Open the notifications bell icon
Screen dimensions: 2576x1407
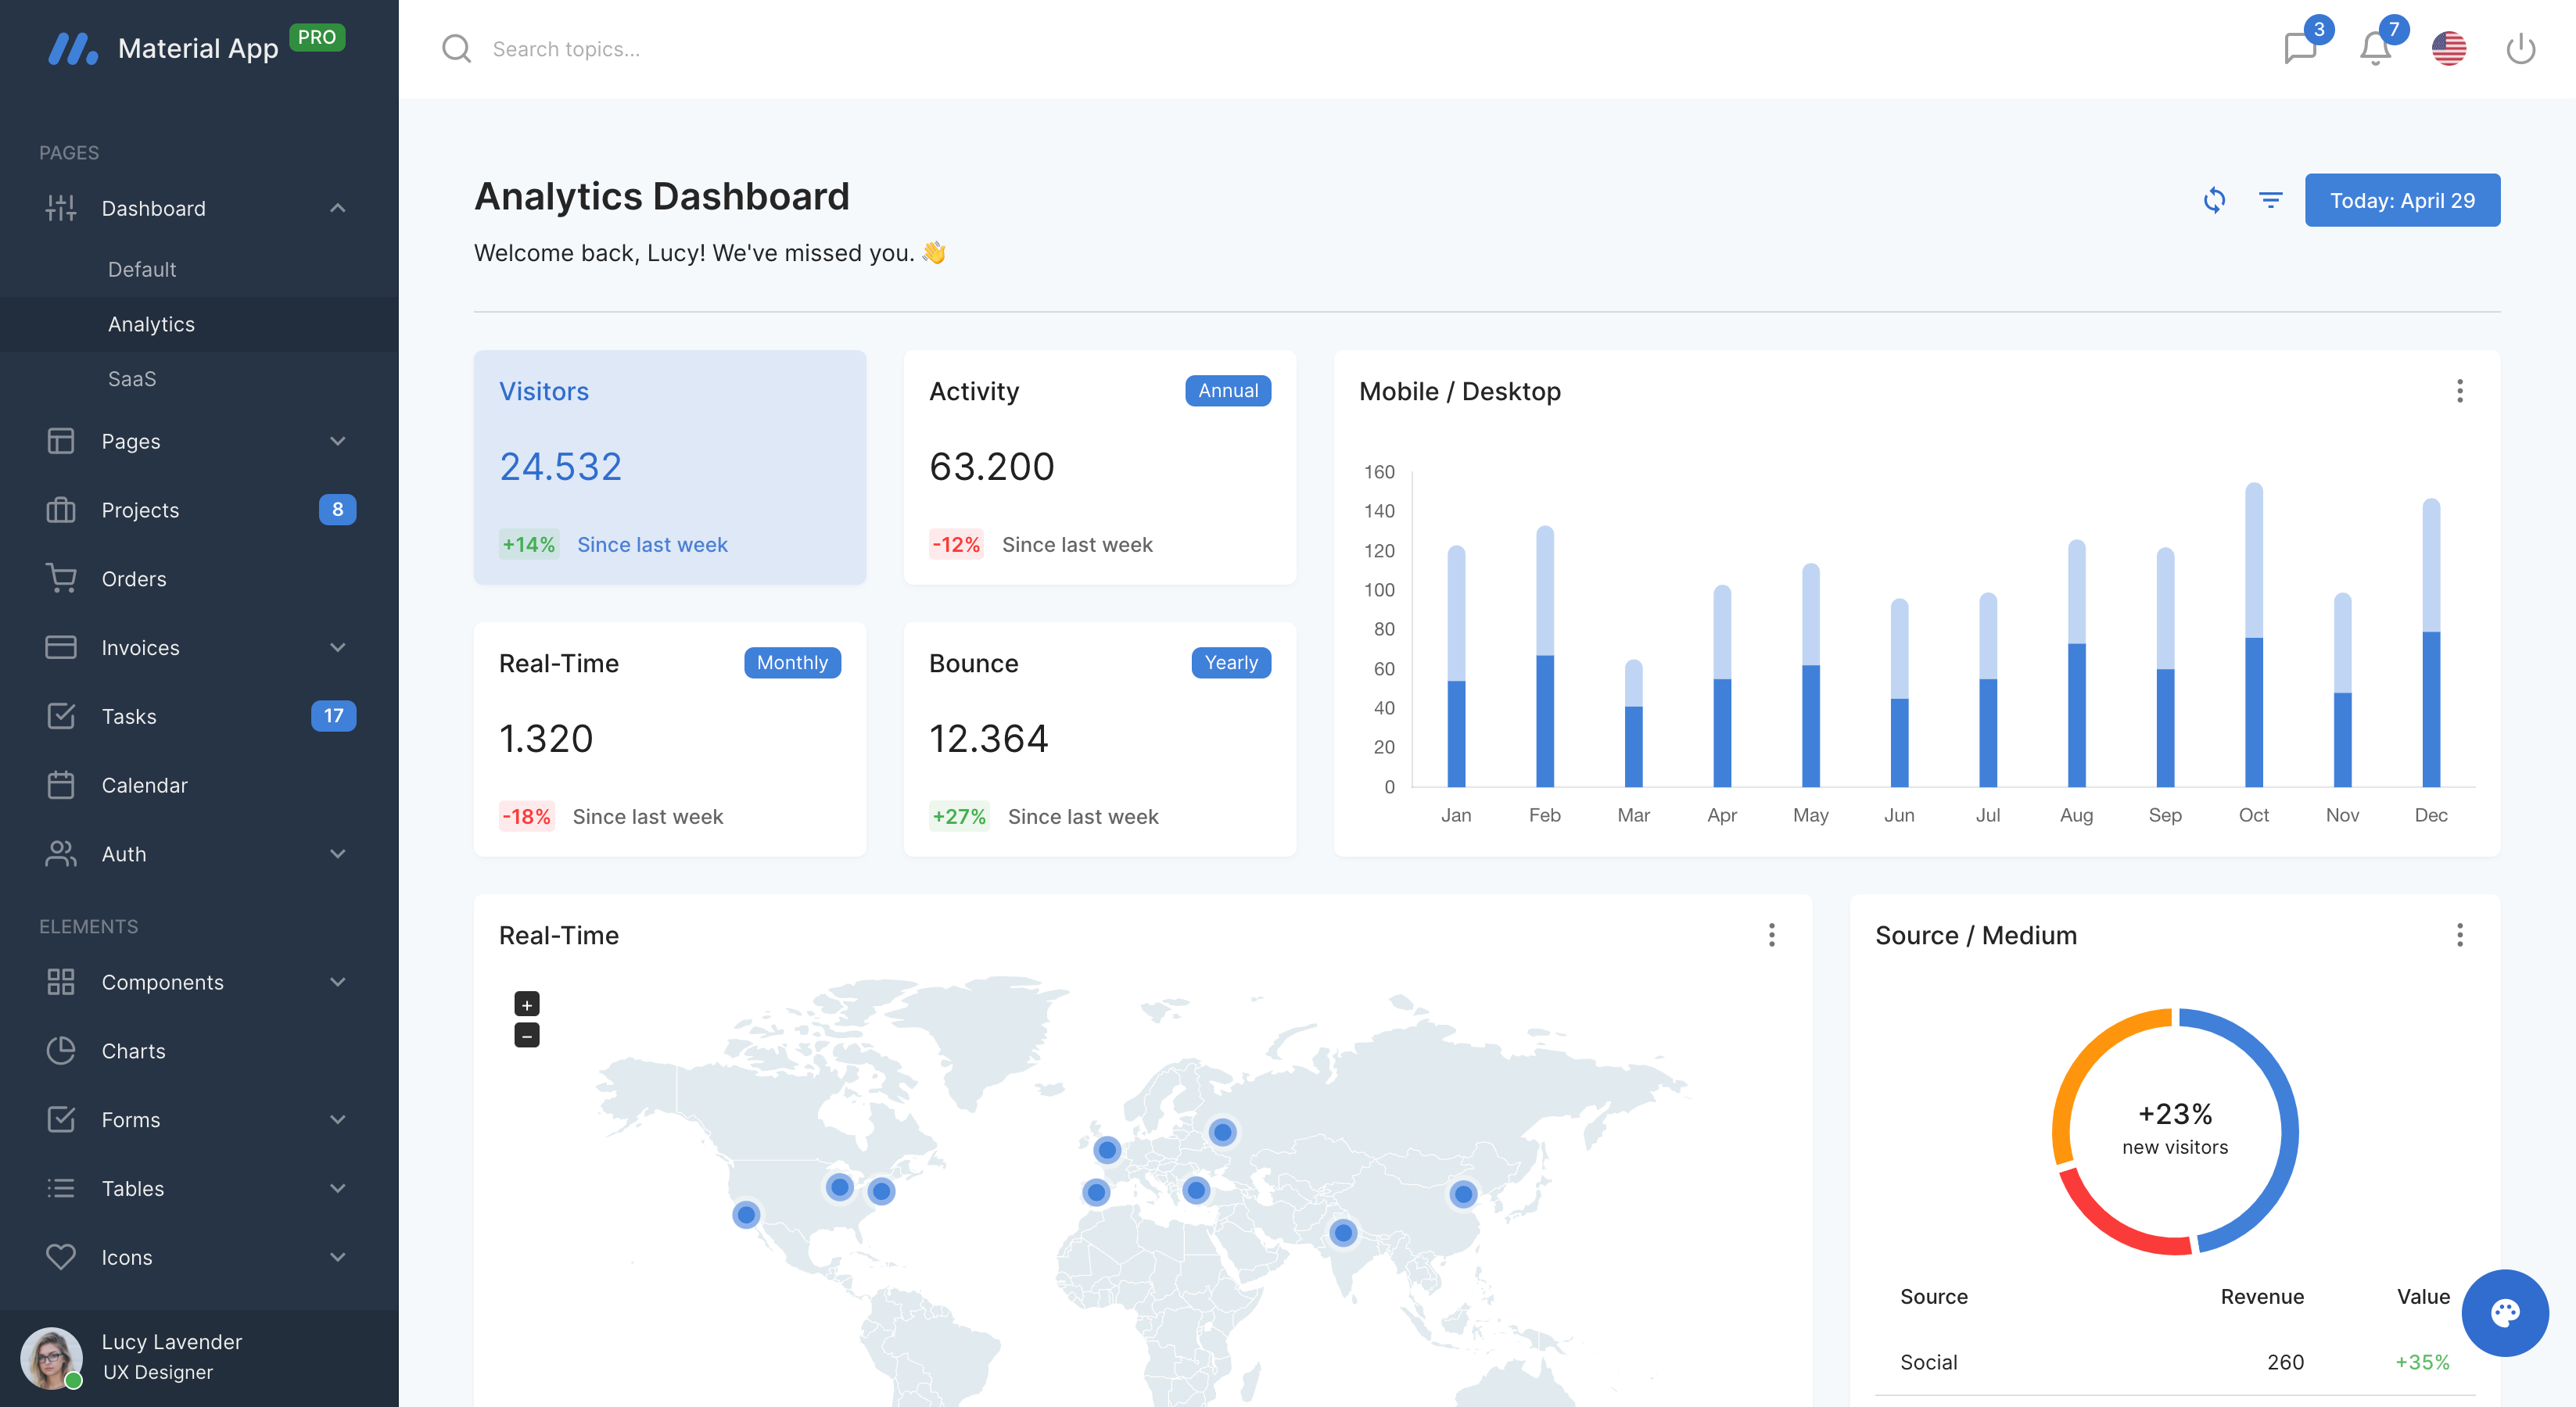(2374, 48)
